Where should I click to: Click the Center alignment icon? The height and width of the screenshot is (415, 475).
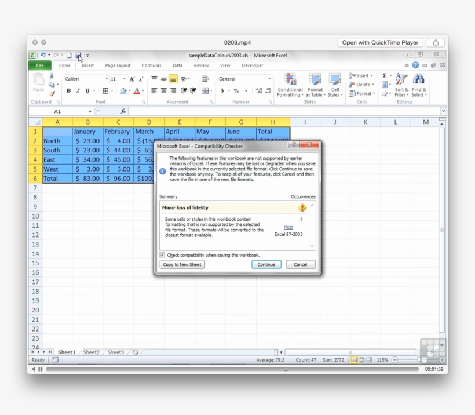tap(163, 90)
